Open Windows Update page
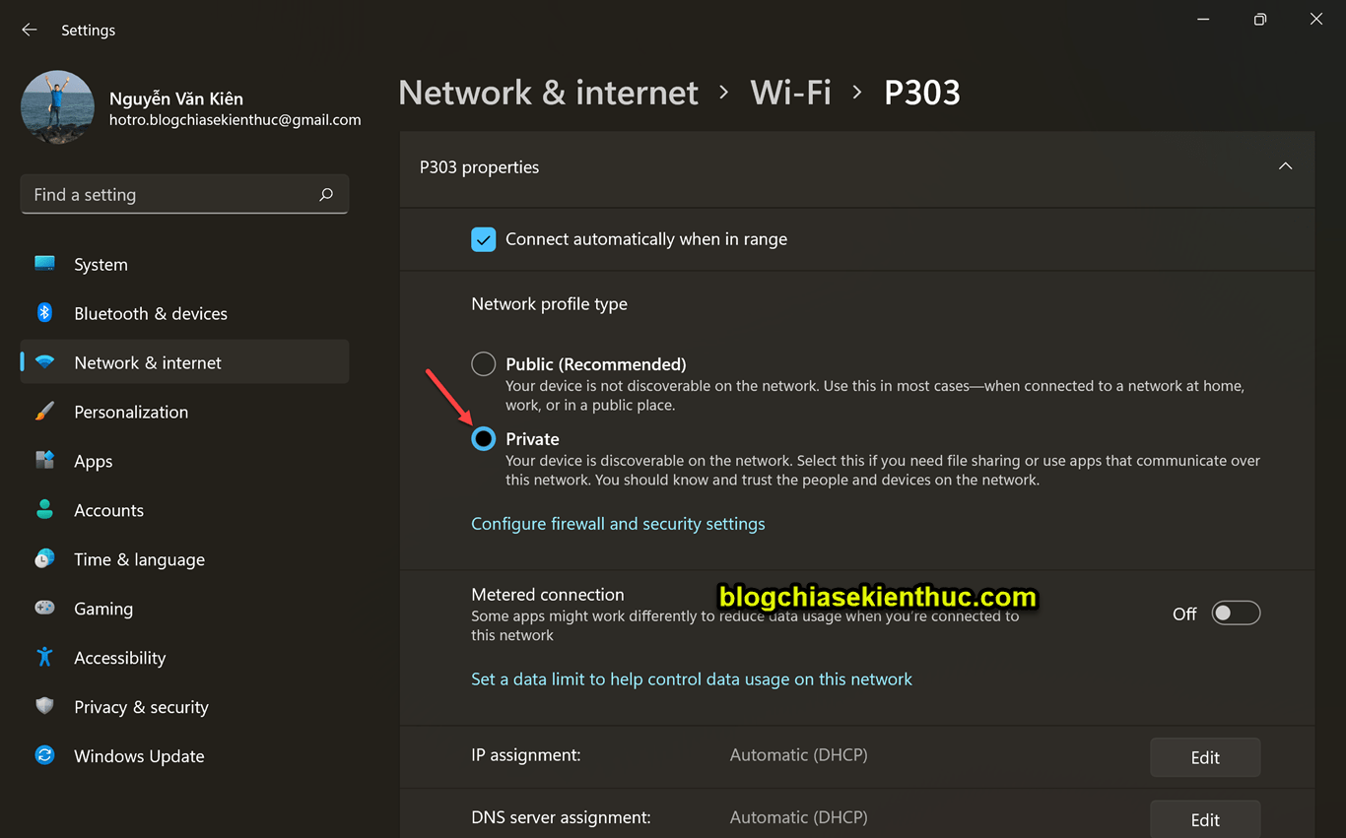 coord(184,756)
